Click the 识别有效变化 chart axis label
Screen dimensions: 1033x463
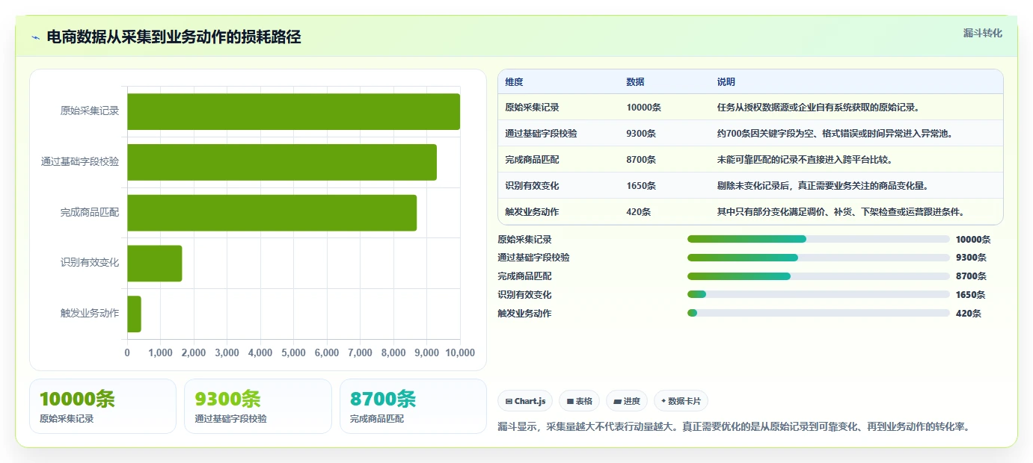click(90, 263)
